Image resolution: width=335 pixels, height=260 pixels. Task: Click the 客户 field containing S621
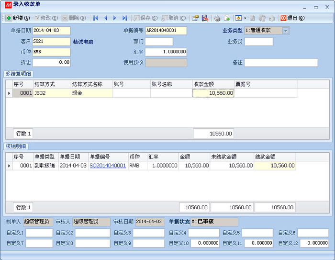52,42
